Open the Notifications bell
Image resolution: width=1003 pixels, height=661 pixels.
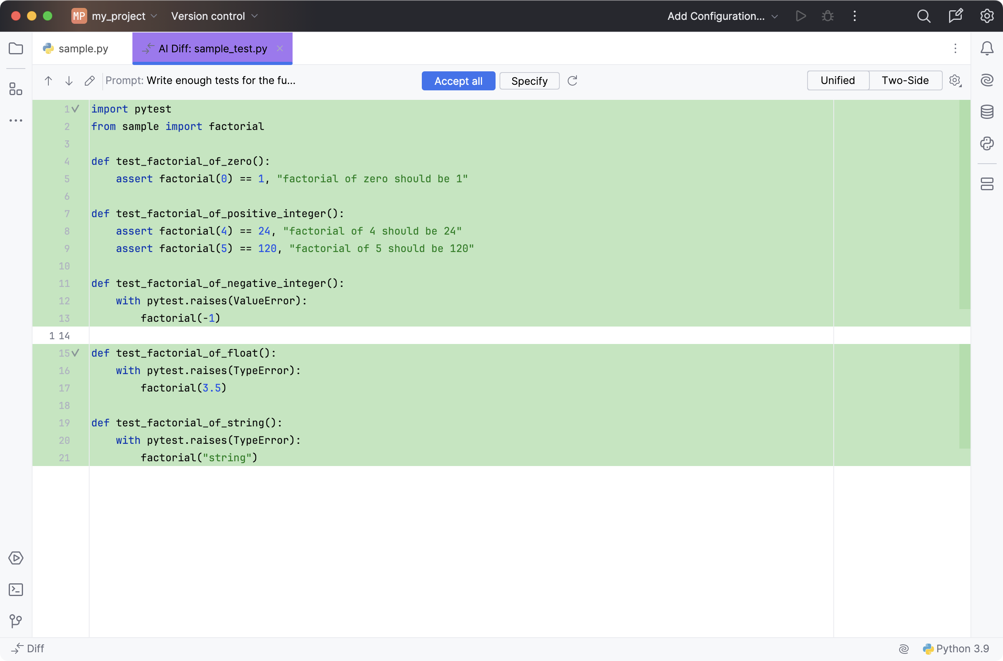(x=987, y=48)
